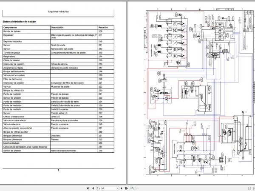This screenshot has height=191, width=255.
Task: Go to the next page
Action: [x=121, y=188]
